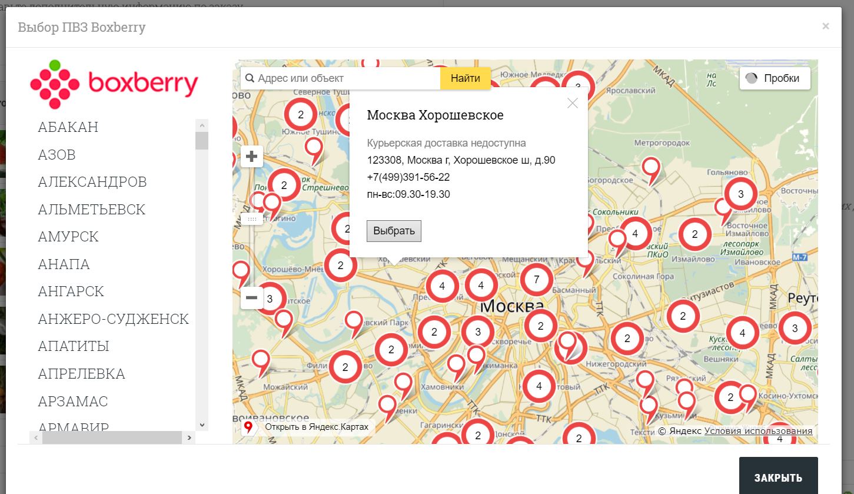
Task: Click the ЗАКРЫТЬ button
Action: (x=778, y=477)
